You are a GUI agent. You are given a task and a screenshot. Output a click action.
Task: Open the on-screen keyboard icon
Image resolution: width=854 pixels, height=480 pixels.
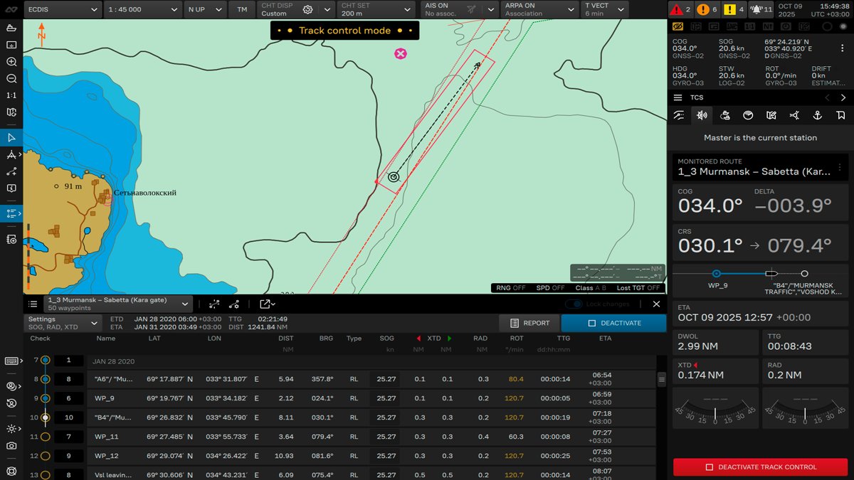pos(11,361)
